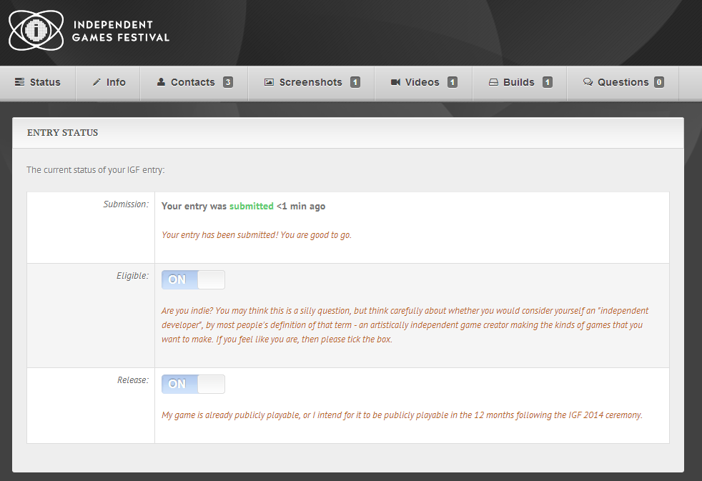Go to the Videos tab
This screenshot has width=702, height=481.
coord(424,83)
